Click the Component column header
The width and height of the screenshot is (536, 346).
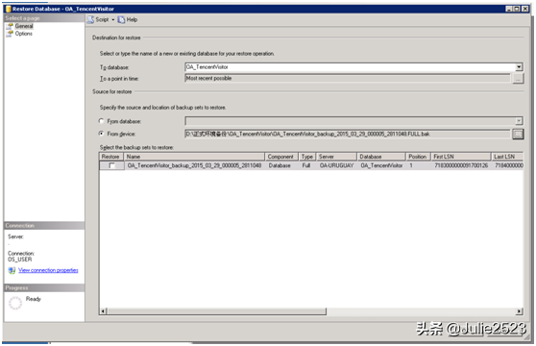click(x=281, y=157)
